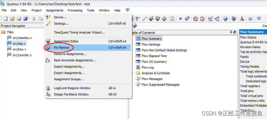Open the Tools menu

coord(91,10)
